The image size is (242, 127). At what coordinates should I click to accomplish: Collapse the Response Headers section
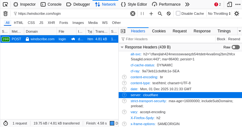click(x=122, y=47)
